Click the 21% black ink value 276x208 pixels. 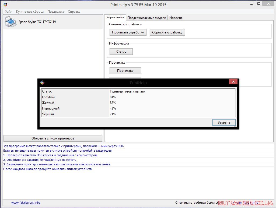pos(113,114)
